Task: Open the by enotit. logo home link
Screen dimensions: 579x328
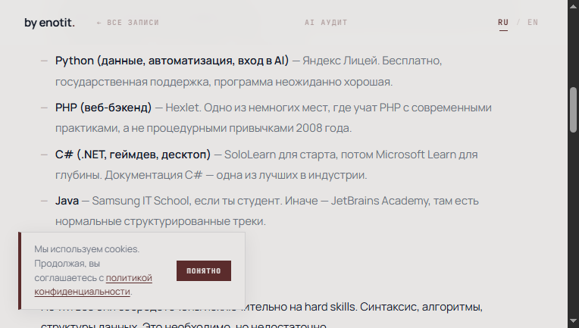Action: click(x=49, y=23)
